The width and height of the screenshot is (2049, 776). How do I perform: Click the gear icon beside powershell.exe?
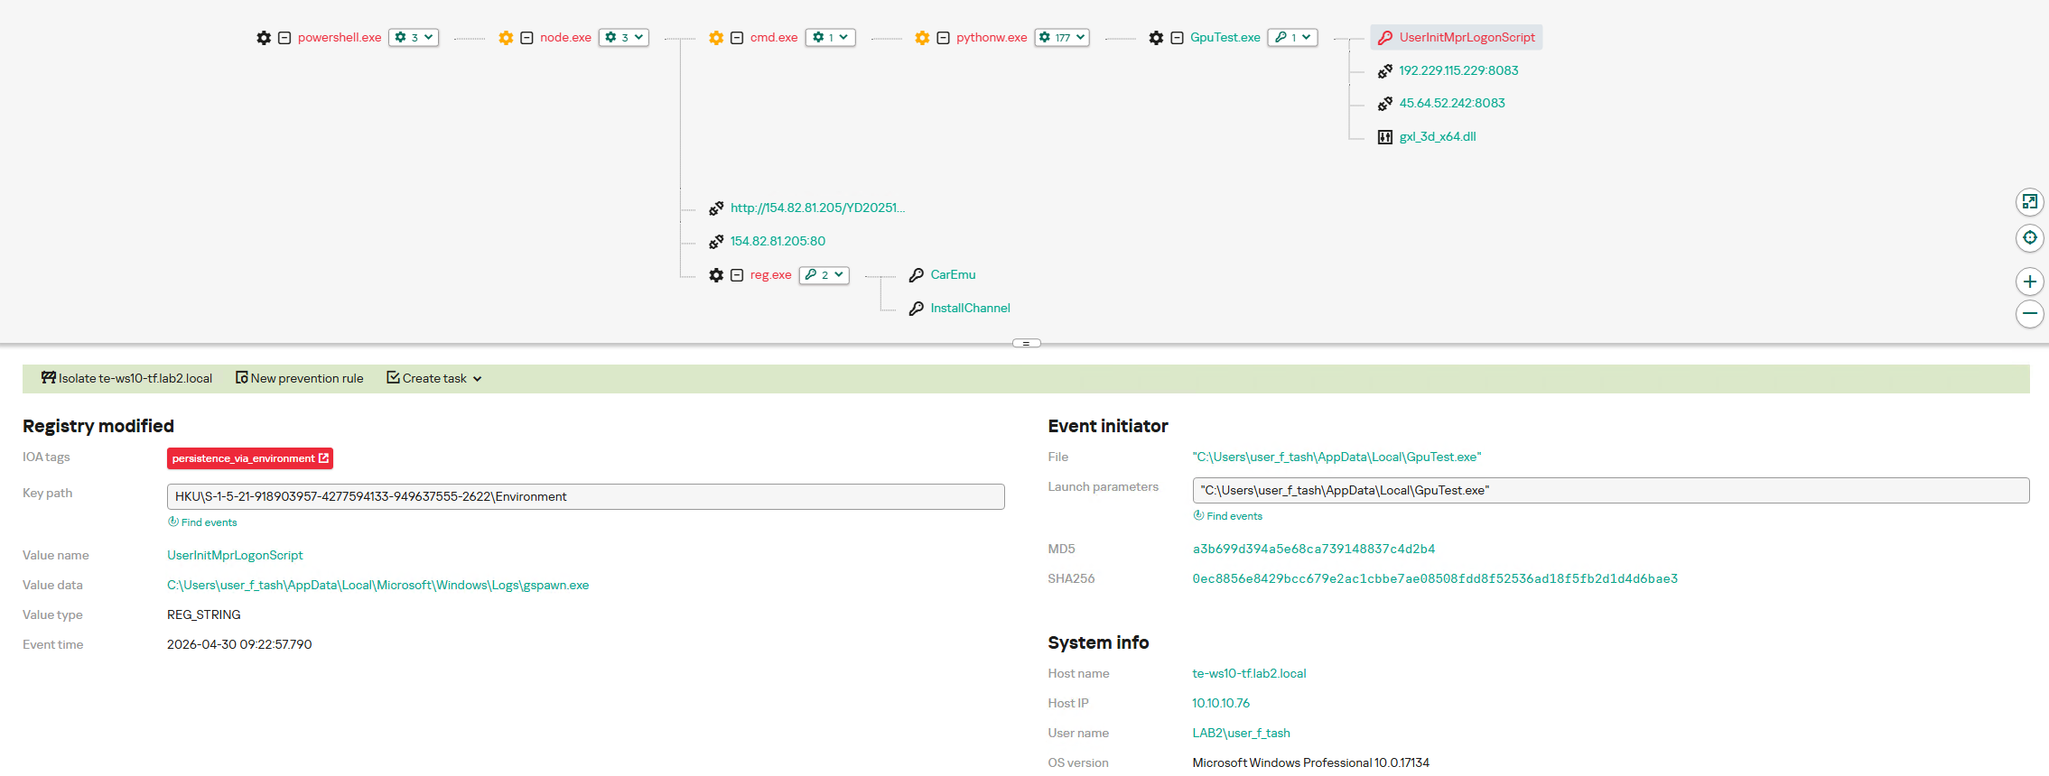(x=264, y=38)
